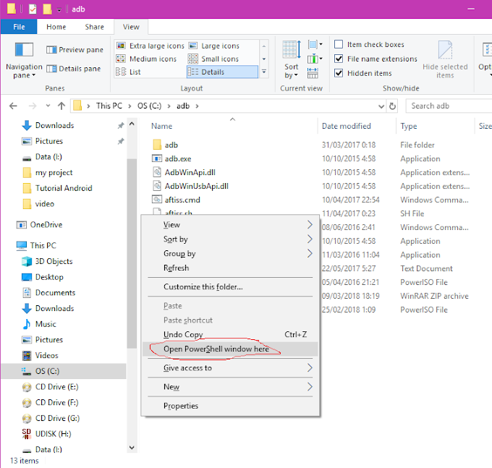
Task: Select the adb.exe file
Action: tap(177, 158)
